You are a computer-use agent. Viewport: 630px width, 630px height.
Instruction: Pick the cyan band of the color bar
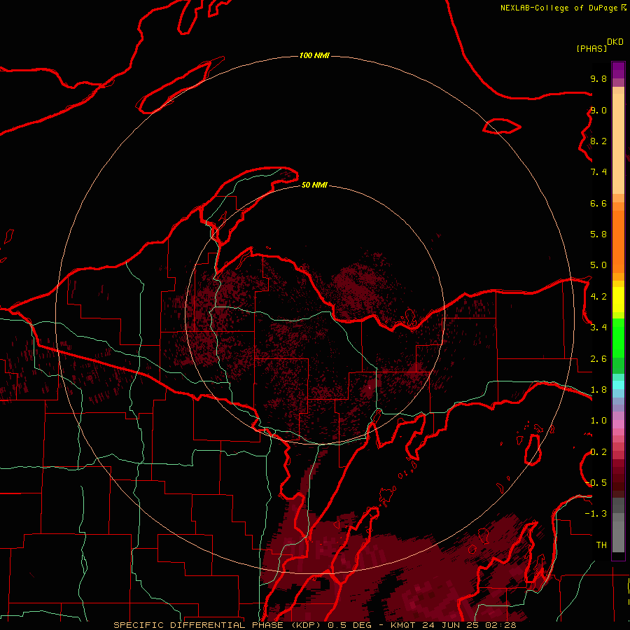pyautogui.click(x=618, y=385)
